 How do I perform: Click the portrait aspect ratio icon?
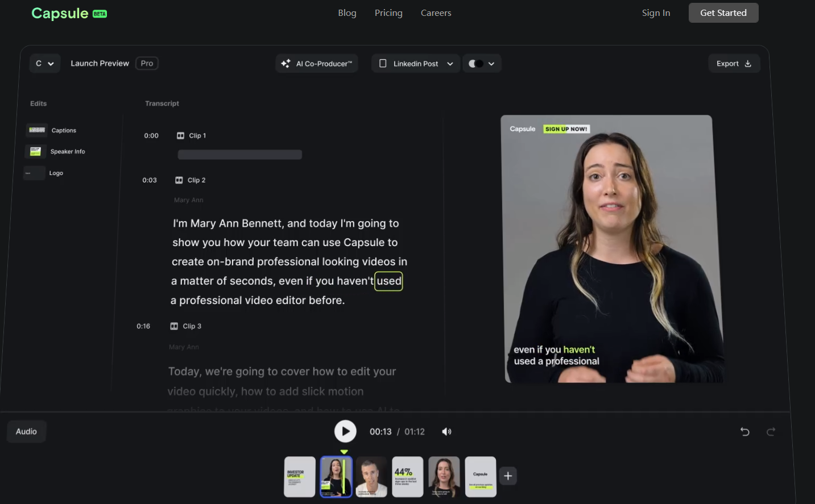tap(383, 64)
